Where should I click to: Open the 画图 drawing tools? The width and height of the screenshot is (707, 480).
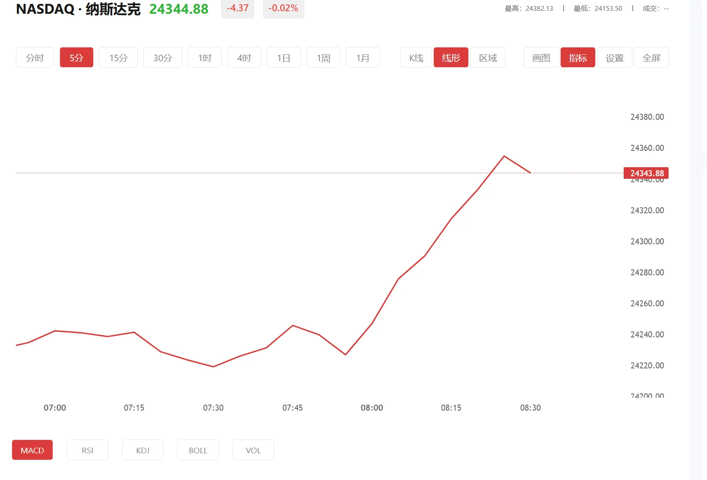pos(540,57)
